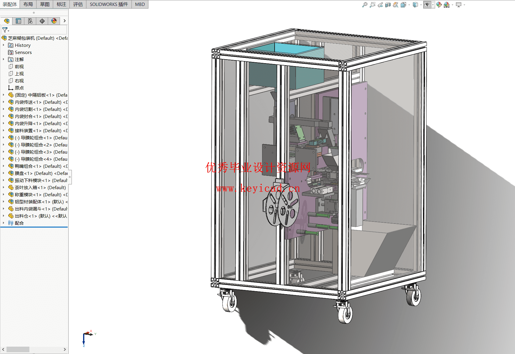515x354 pixels.
Task: Open DisplayManager tab icon
Action: point(54,21)
